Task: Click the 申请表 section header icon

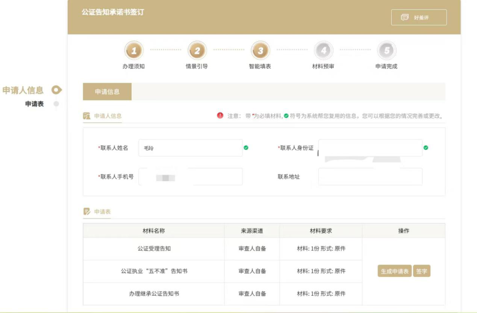Action: click(87, 211)
